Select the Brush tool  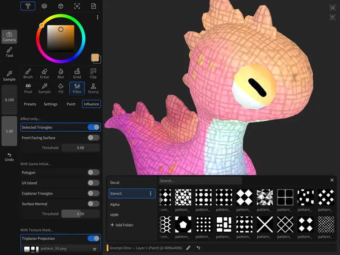pos(28,74)
